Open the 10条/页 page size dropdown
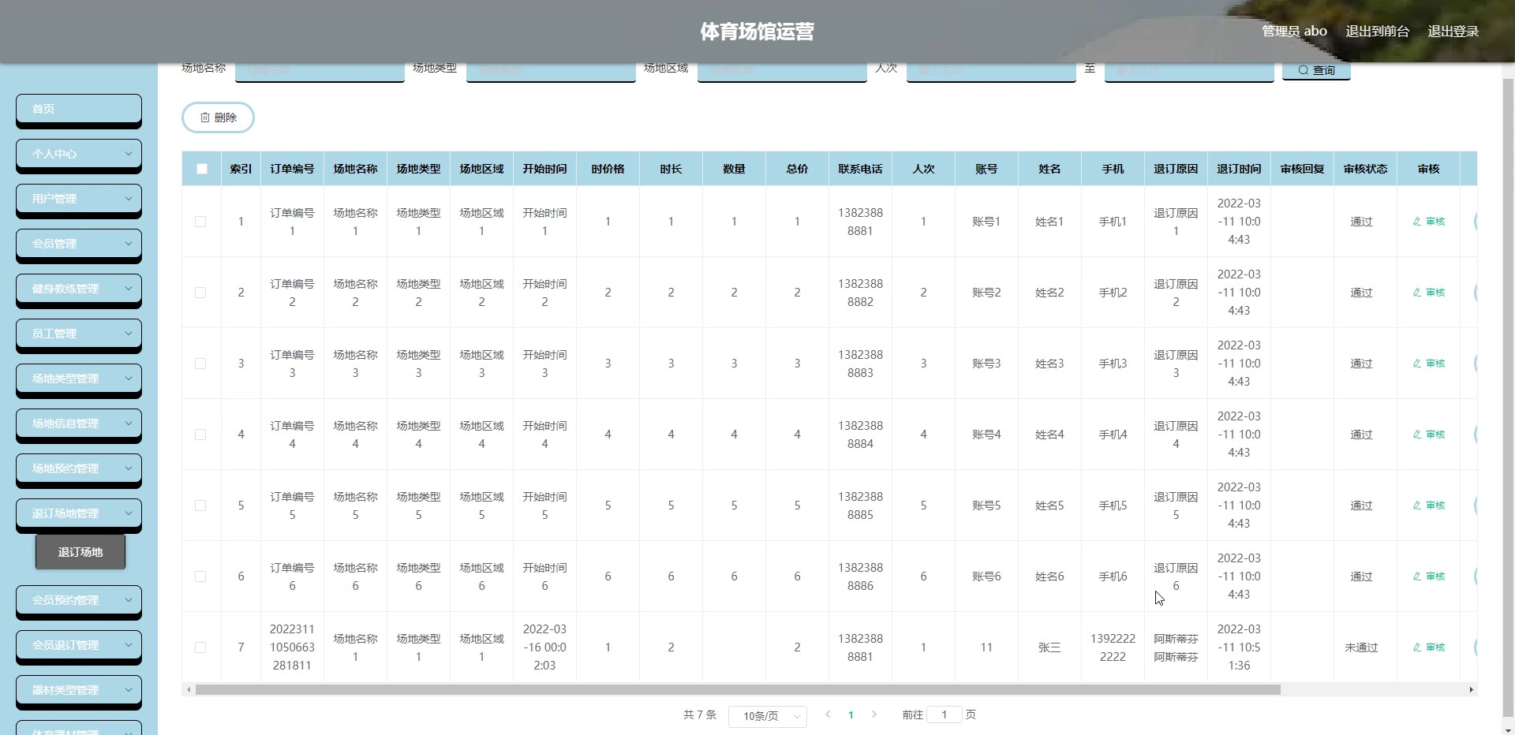 767,716
